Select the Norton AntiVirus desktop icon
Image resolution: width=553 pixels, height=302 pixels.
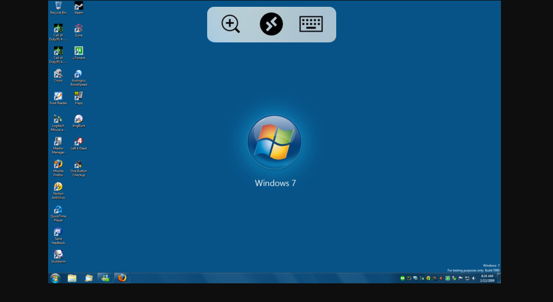pos(58,187)
